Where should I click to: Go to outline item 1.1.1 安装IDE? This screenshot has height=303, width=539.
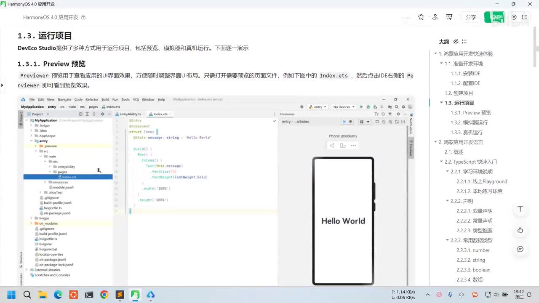[x=465, y=73]
